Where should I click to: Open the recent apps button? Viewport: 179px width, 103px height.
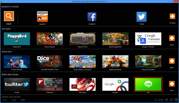(x=23, y=100)
